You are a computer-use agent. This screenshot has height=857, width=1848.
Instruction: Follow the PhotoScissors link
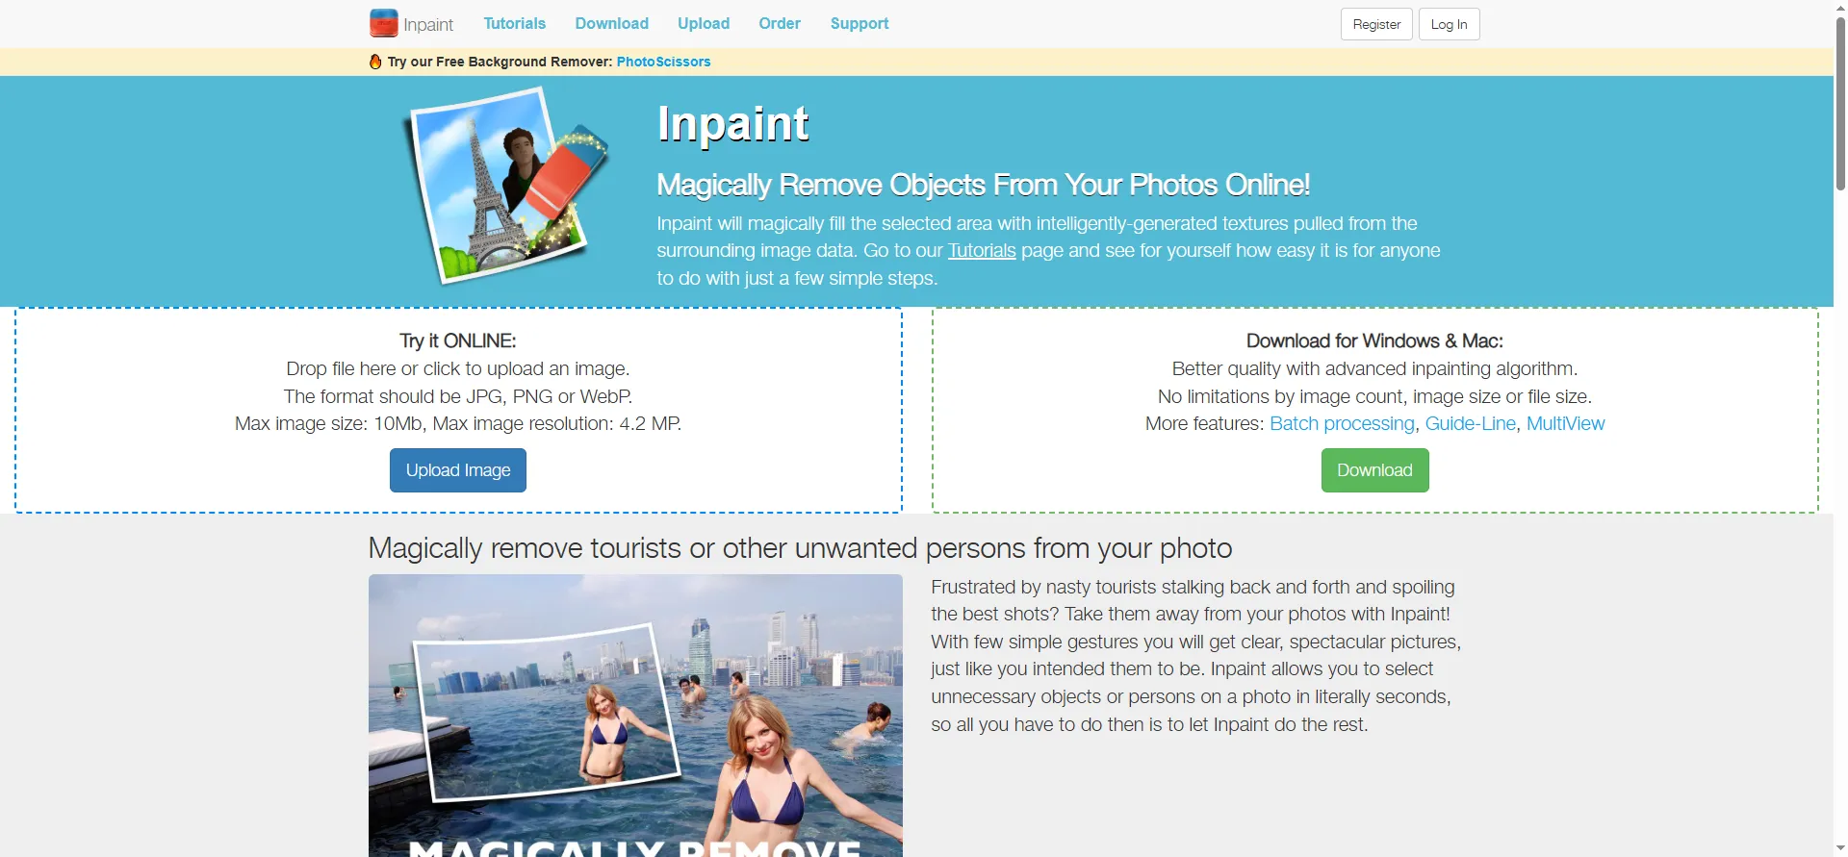click(x=663, y=62)
